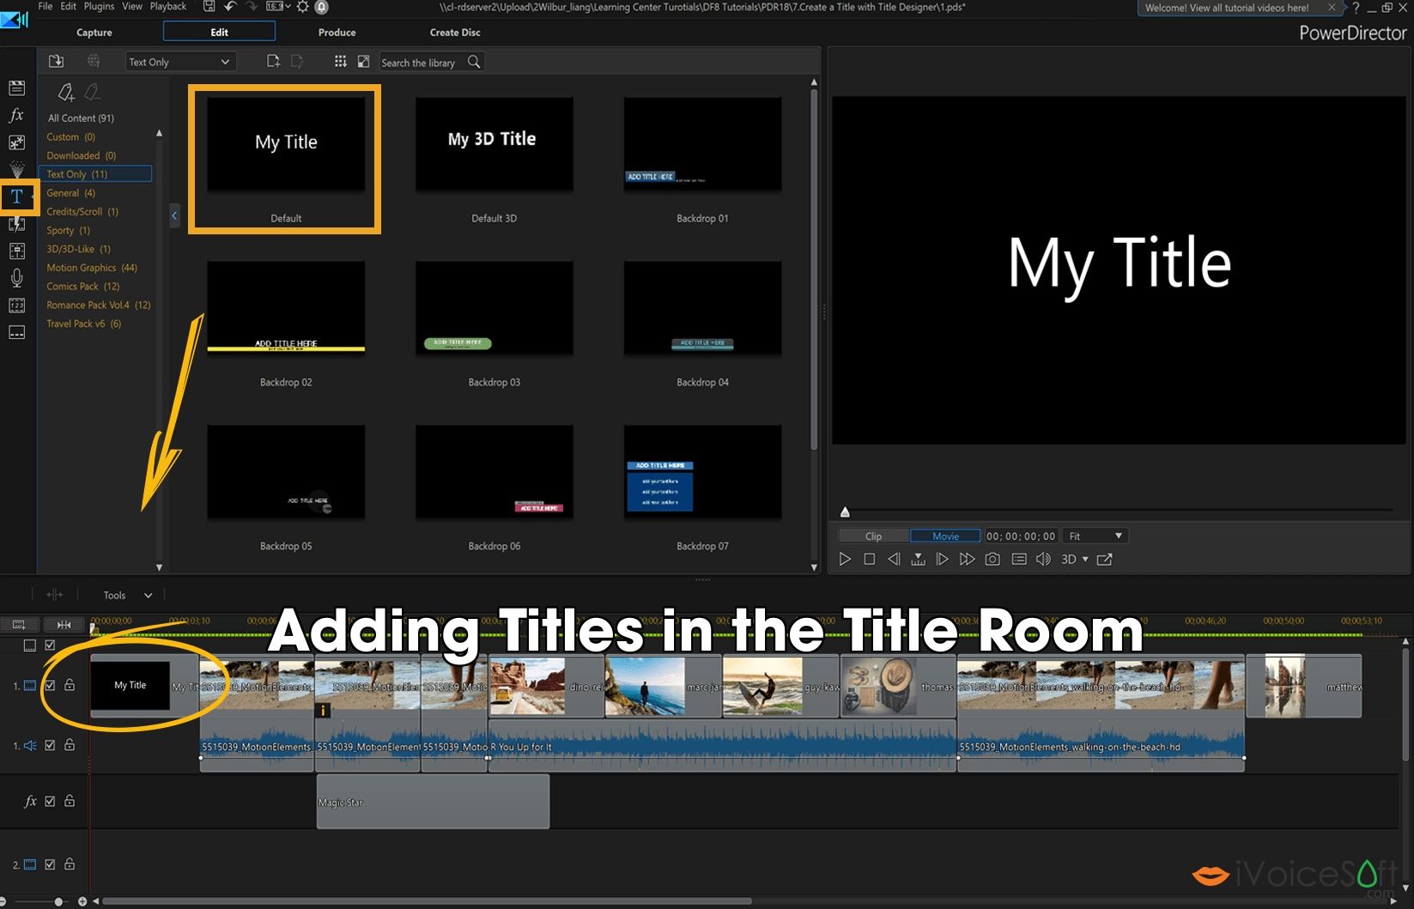
Task: Click the undo arrow icon
Action: (230, 7)
